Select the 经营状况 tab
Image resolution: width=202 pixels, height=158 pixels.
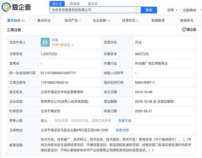[x=130, y=21]
